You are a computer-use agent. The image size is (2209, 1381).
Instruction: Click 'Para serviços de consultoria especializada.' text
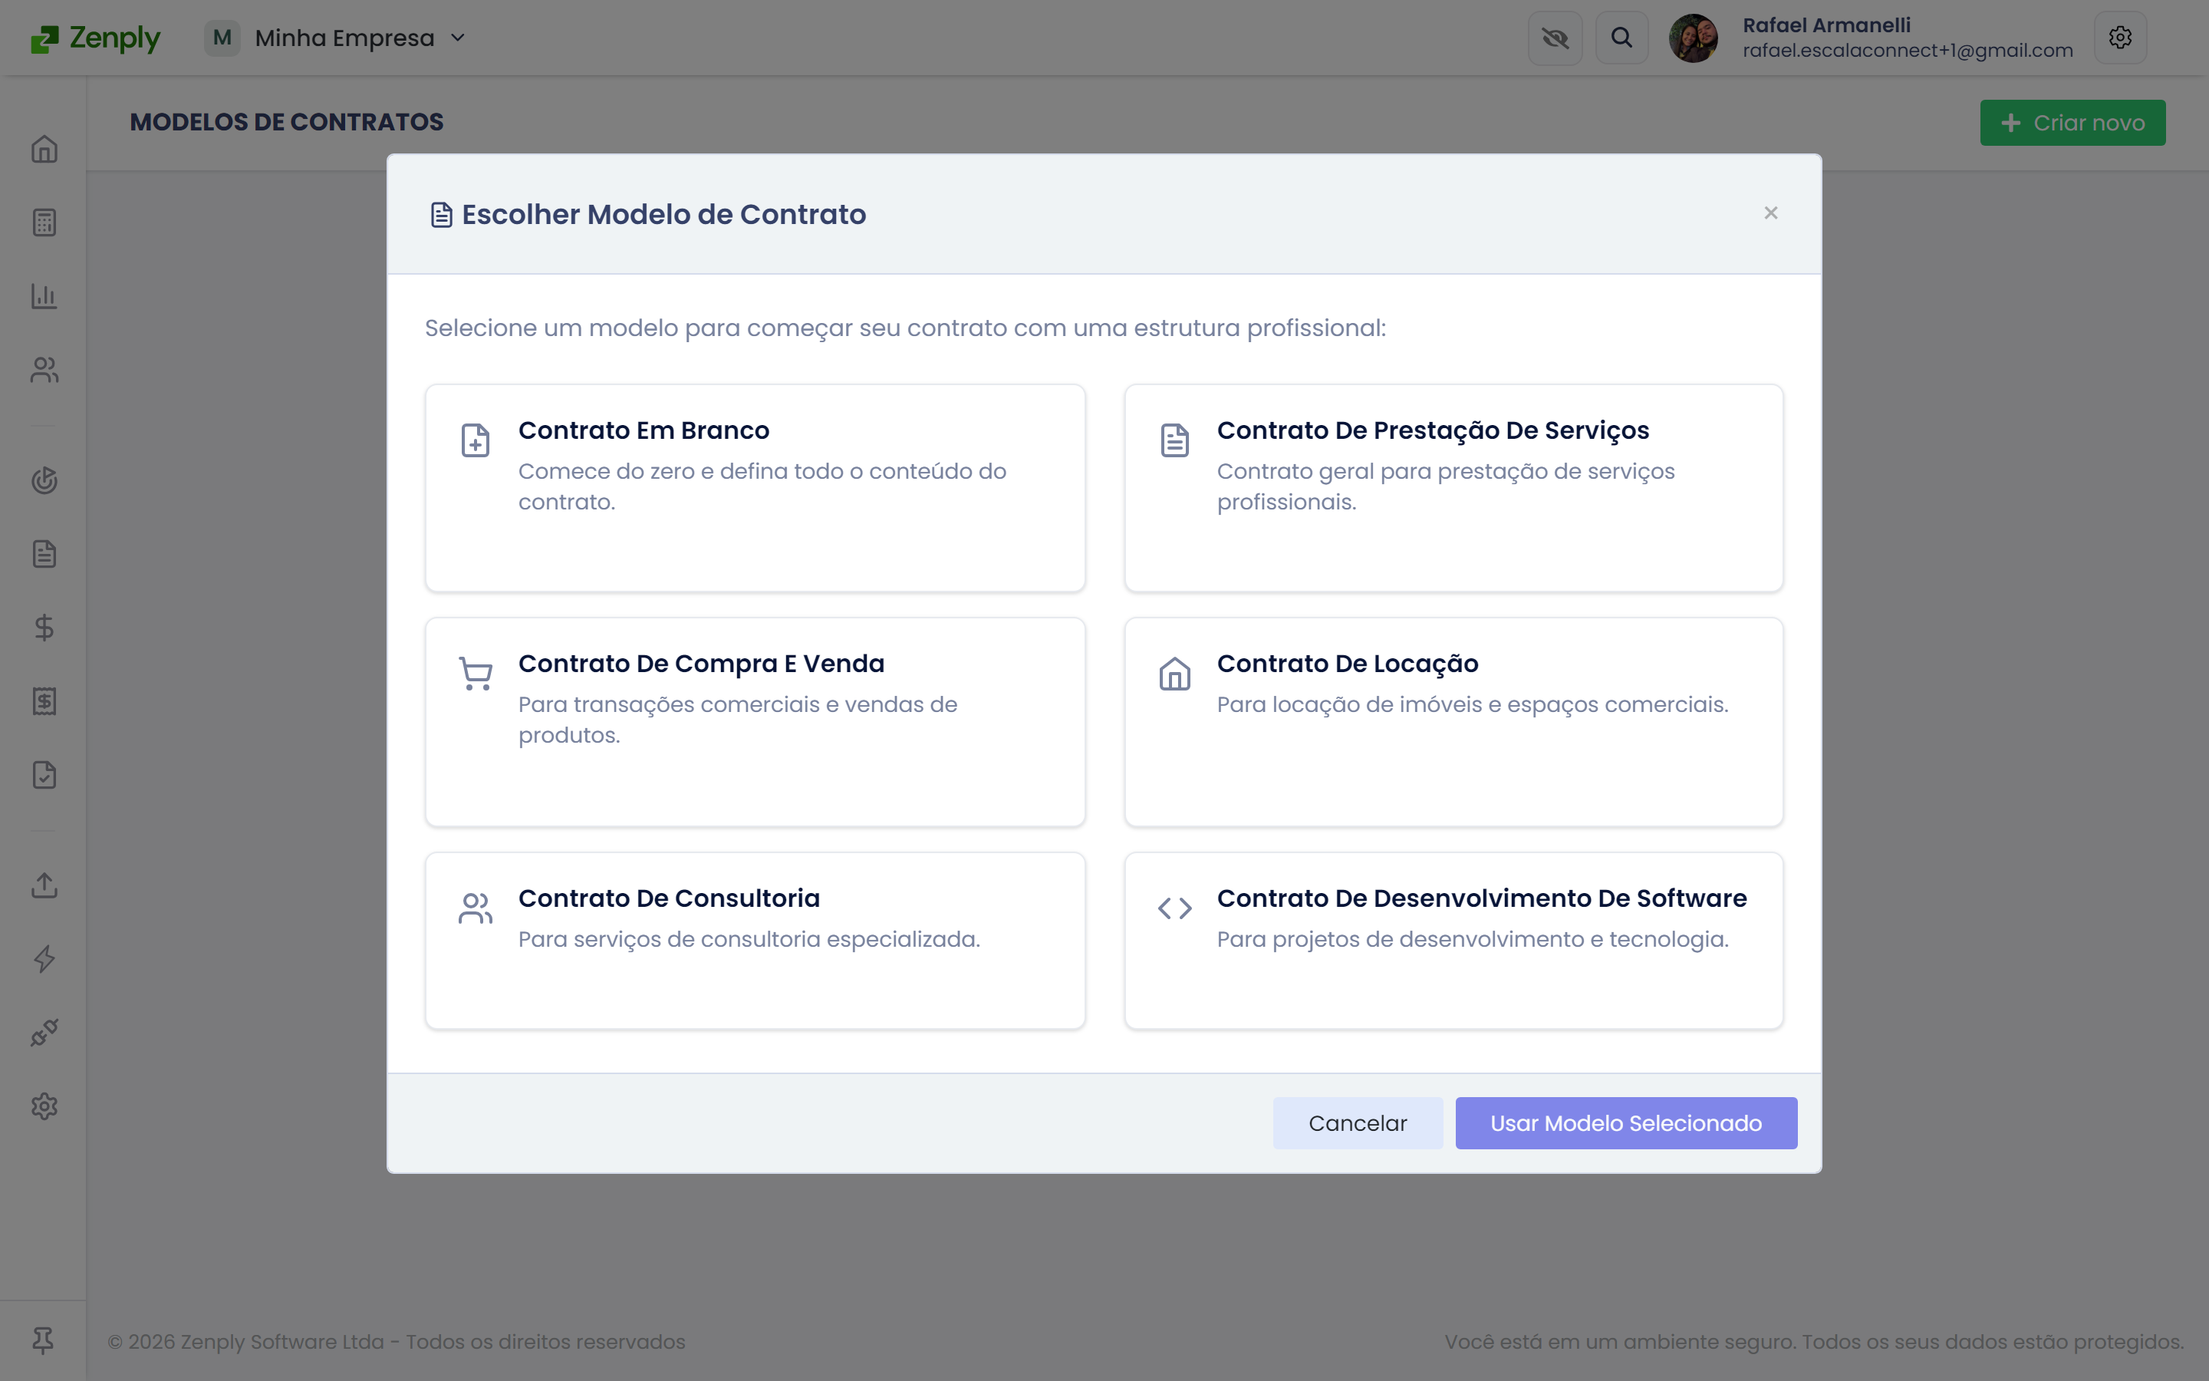[x=749, y=939]
